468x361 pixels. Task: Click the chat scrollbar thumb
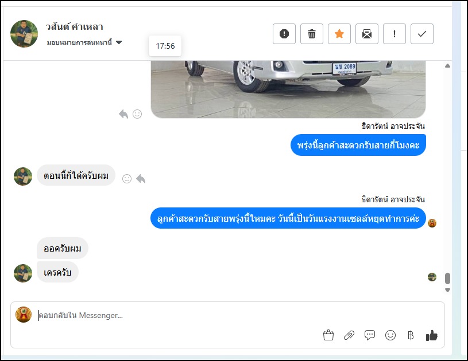(x=447, y=278)
